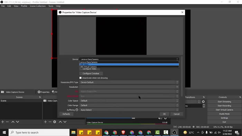The image size is (242, 136).
Task: Open the Color Space dropdown
Action: click(x=129, y=101)
